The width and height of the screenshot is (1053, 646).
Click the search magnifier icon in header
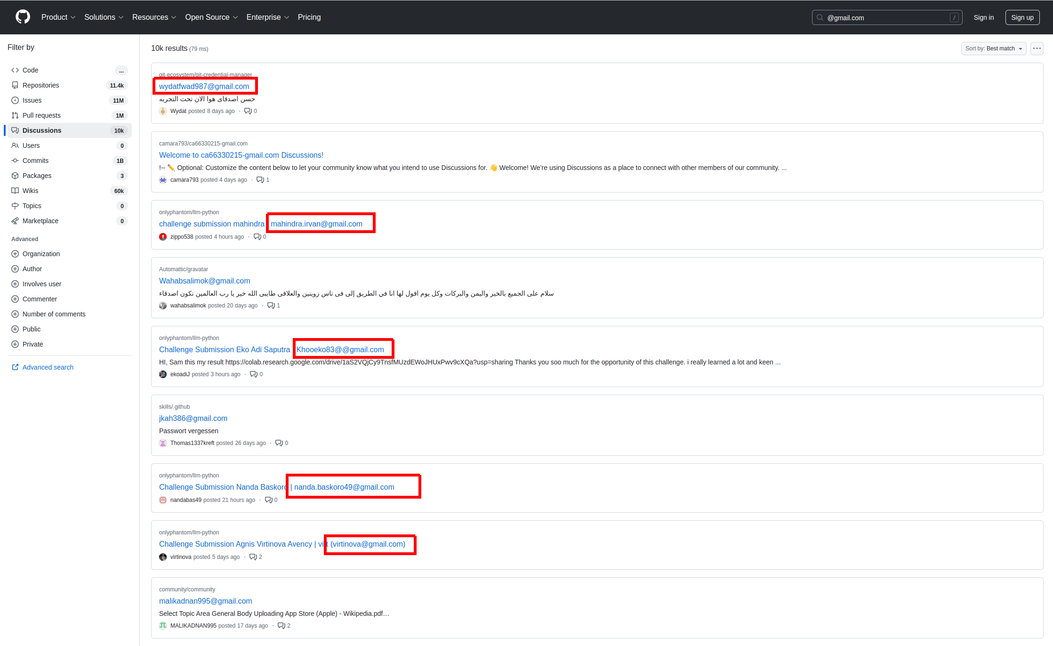click(x=820, y=17)
